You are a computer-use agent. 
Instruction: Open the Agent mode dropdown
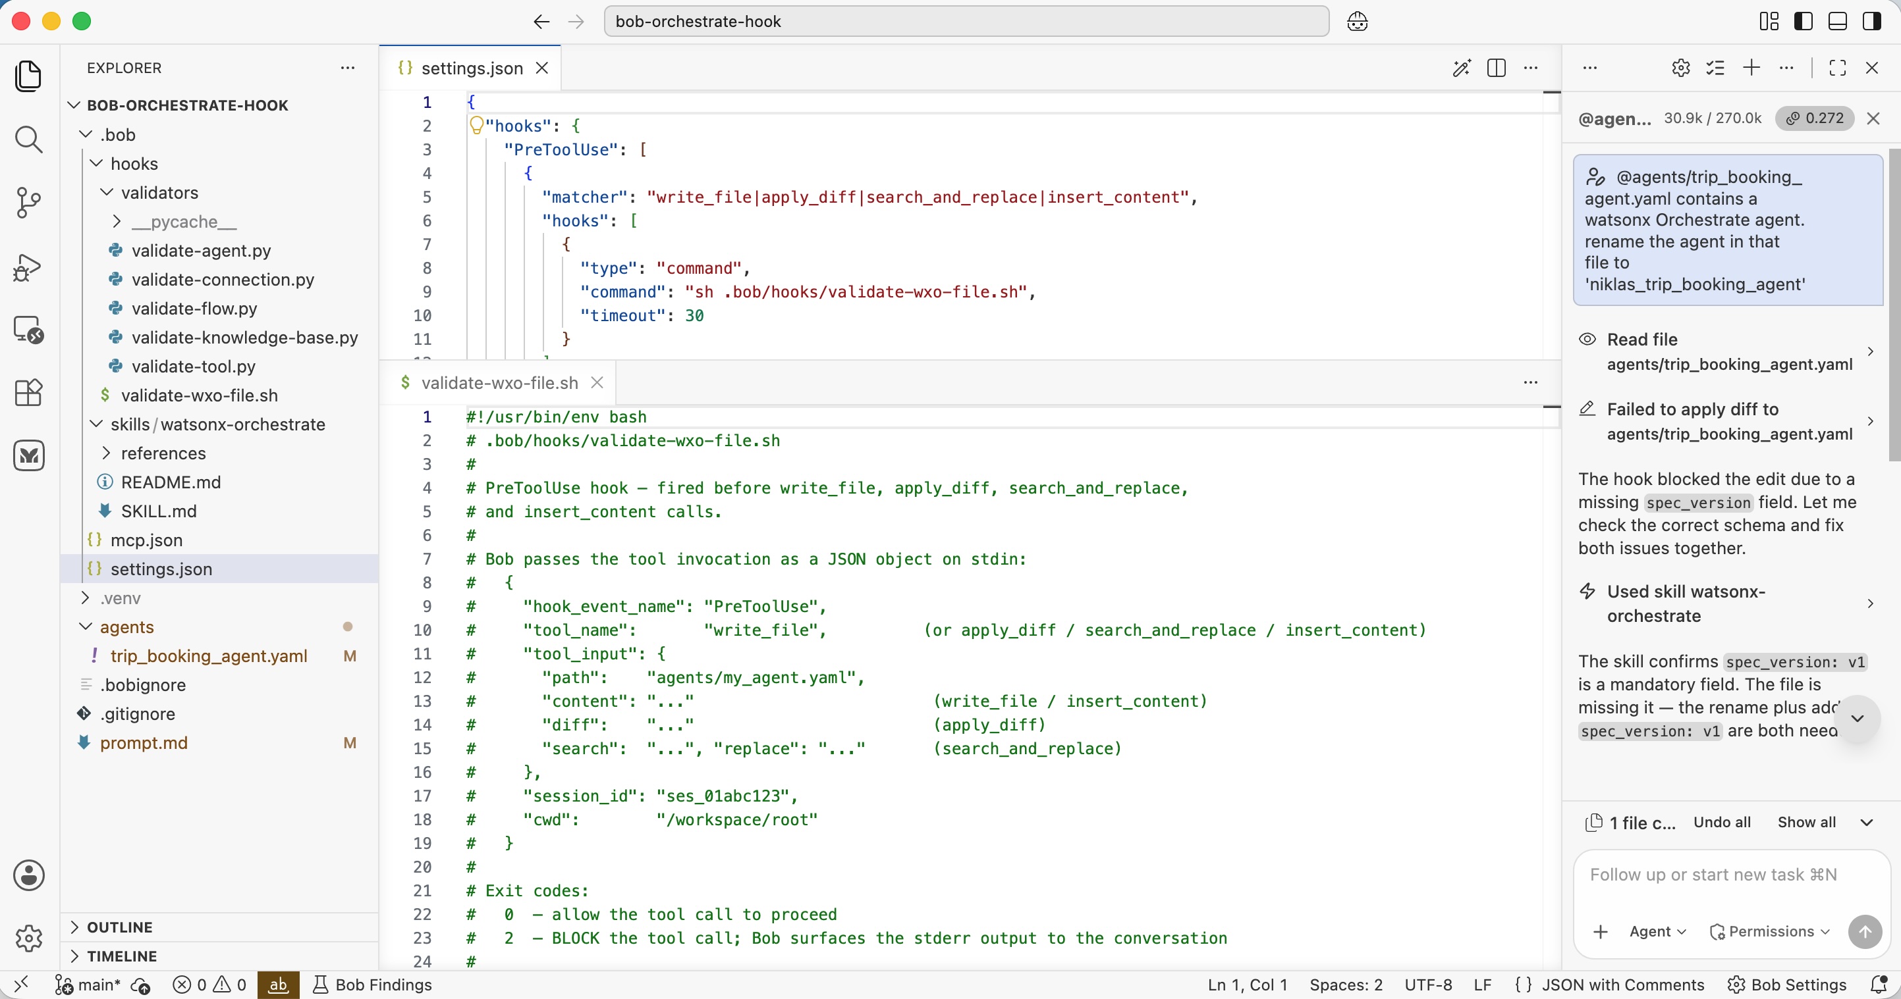pos(1657,931)
